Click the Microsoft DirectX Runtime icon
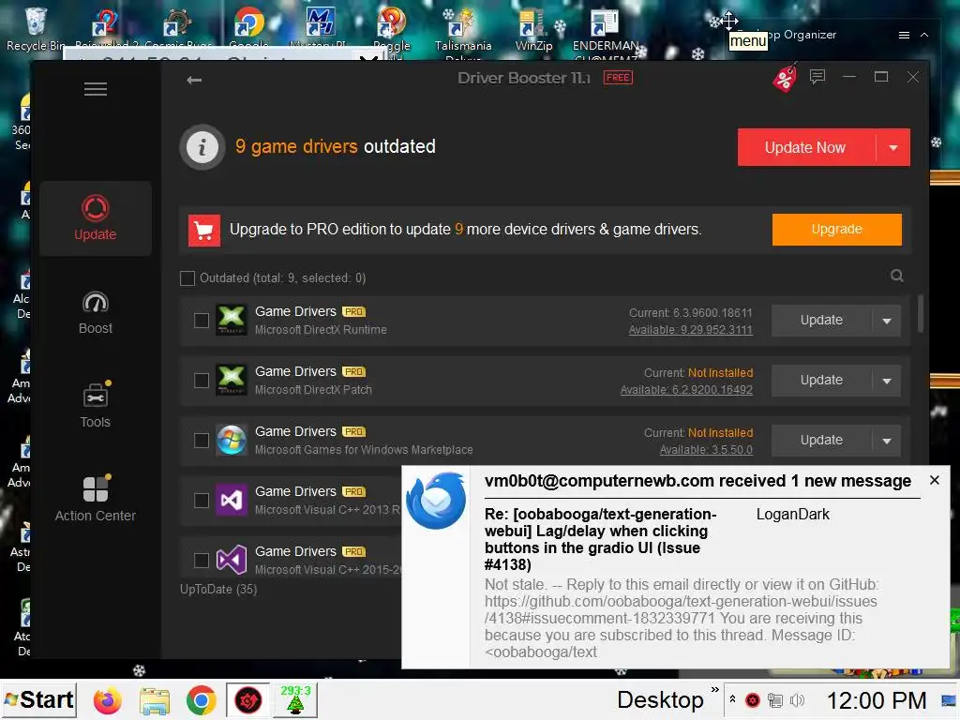Viewport: 960px width, 720px height. pyautogui.click(x=232, y=321)
